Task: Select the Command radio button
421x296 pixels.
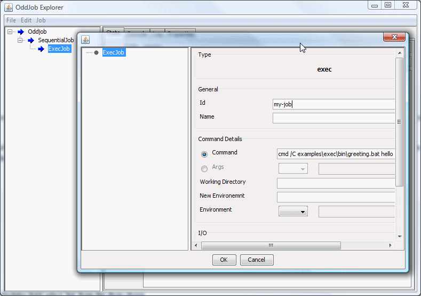Action: (204, 154)
